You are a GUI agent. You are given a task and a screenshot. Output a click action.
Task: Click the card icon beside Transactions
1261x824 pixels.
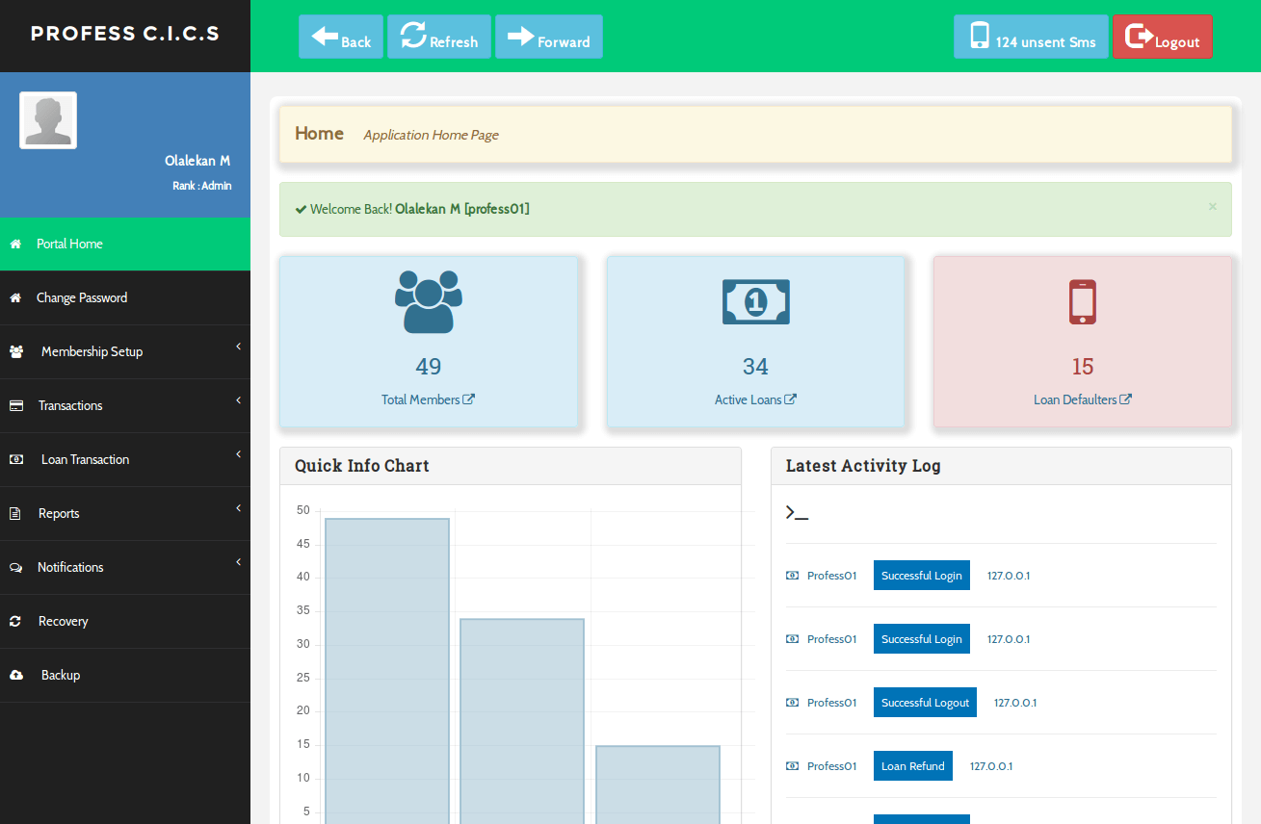click(x=16, y=405)
